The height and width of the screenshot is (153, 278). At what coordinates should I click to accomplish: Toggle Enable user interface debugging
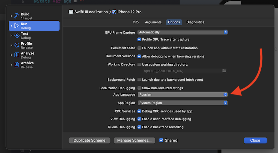(x=139, y=119)
